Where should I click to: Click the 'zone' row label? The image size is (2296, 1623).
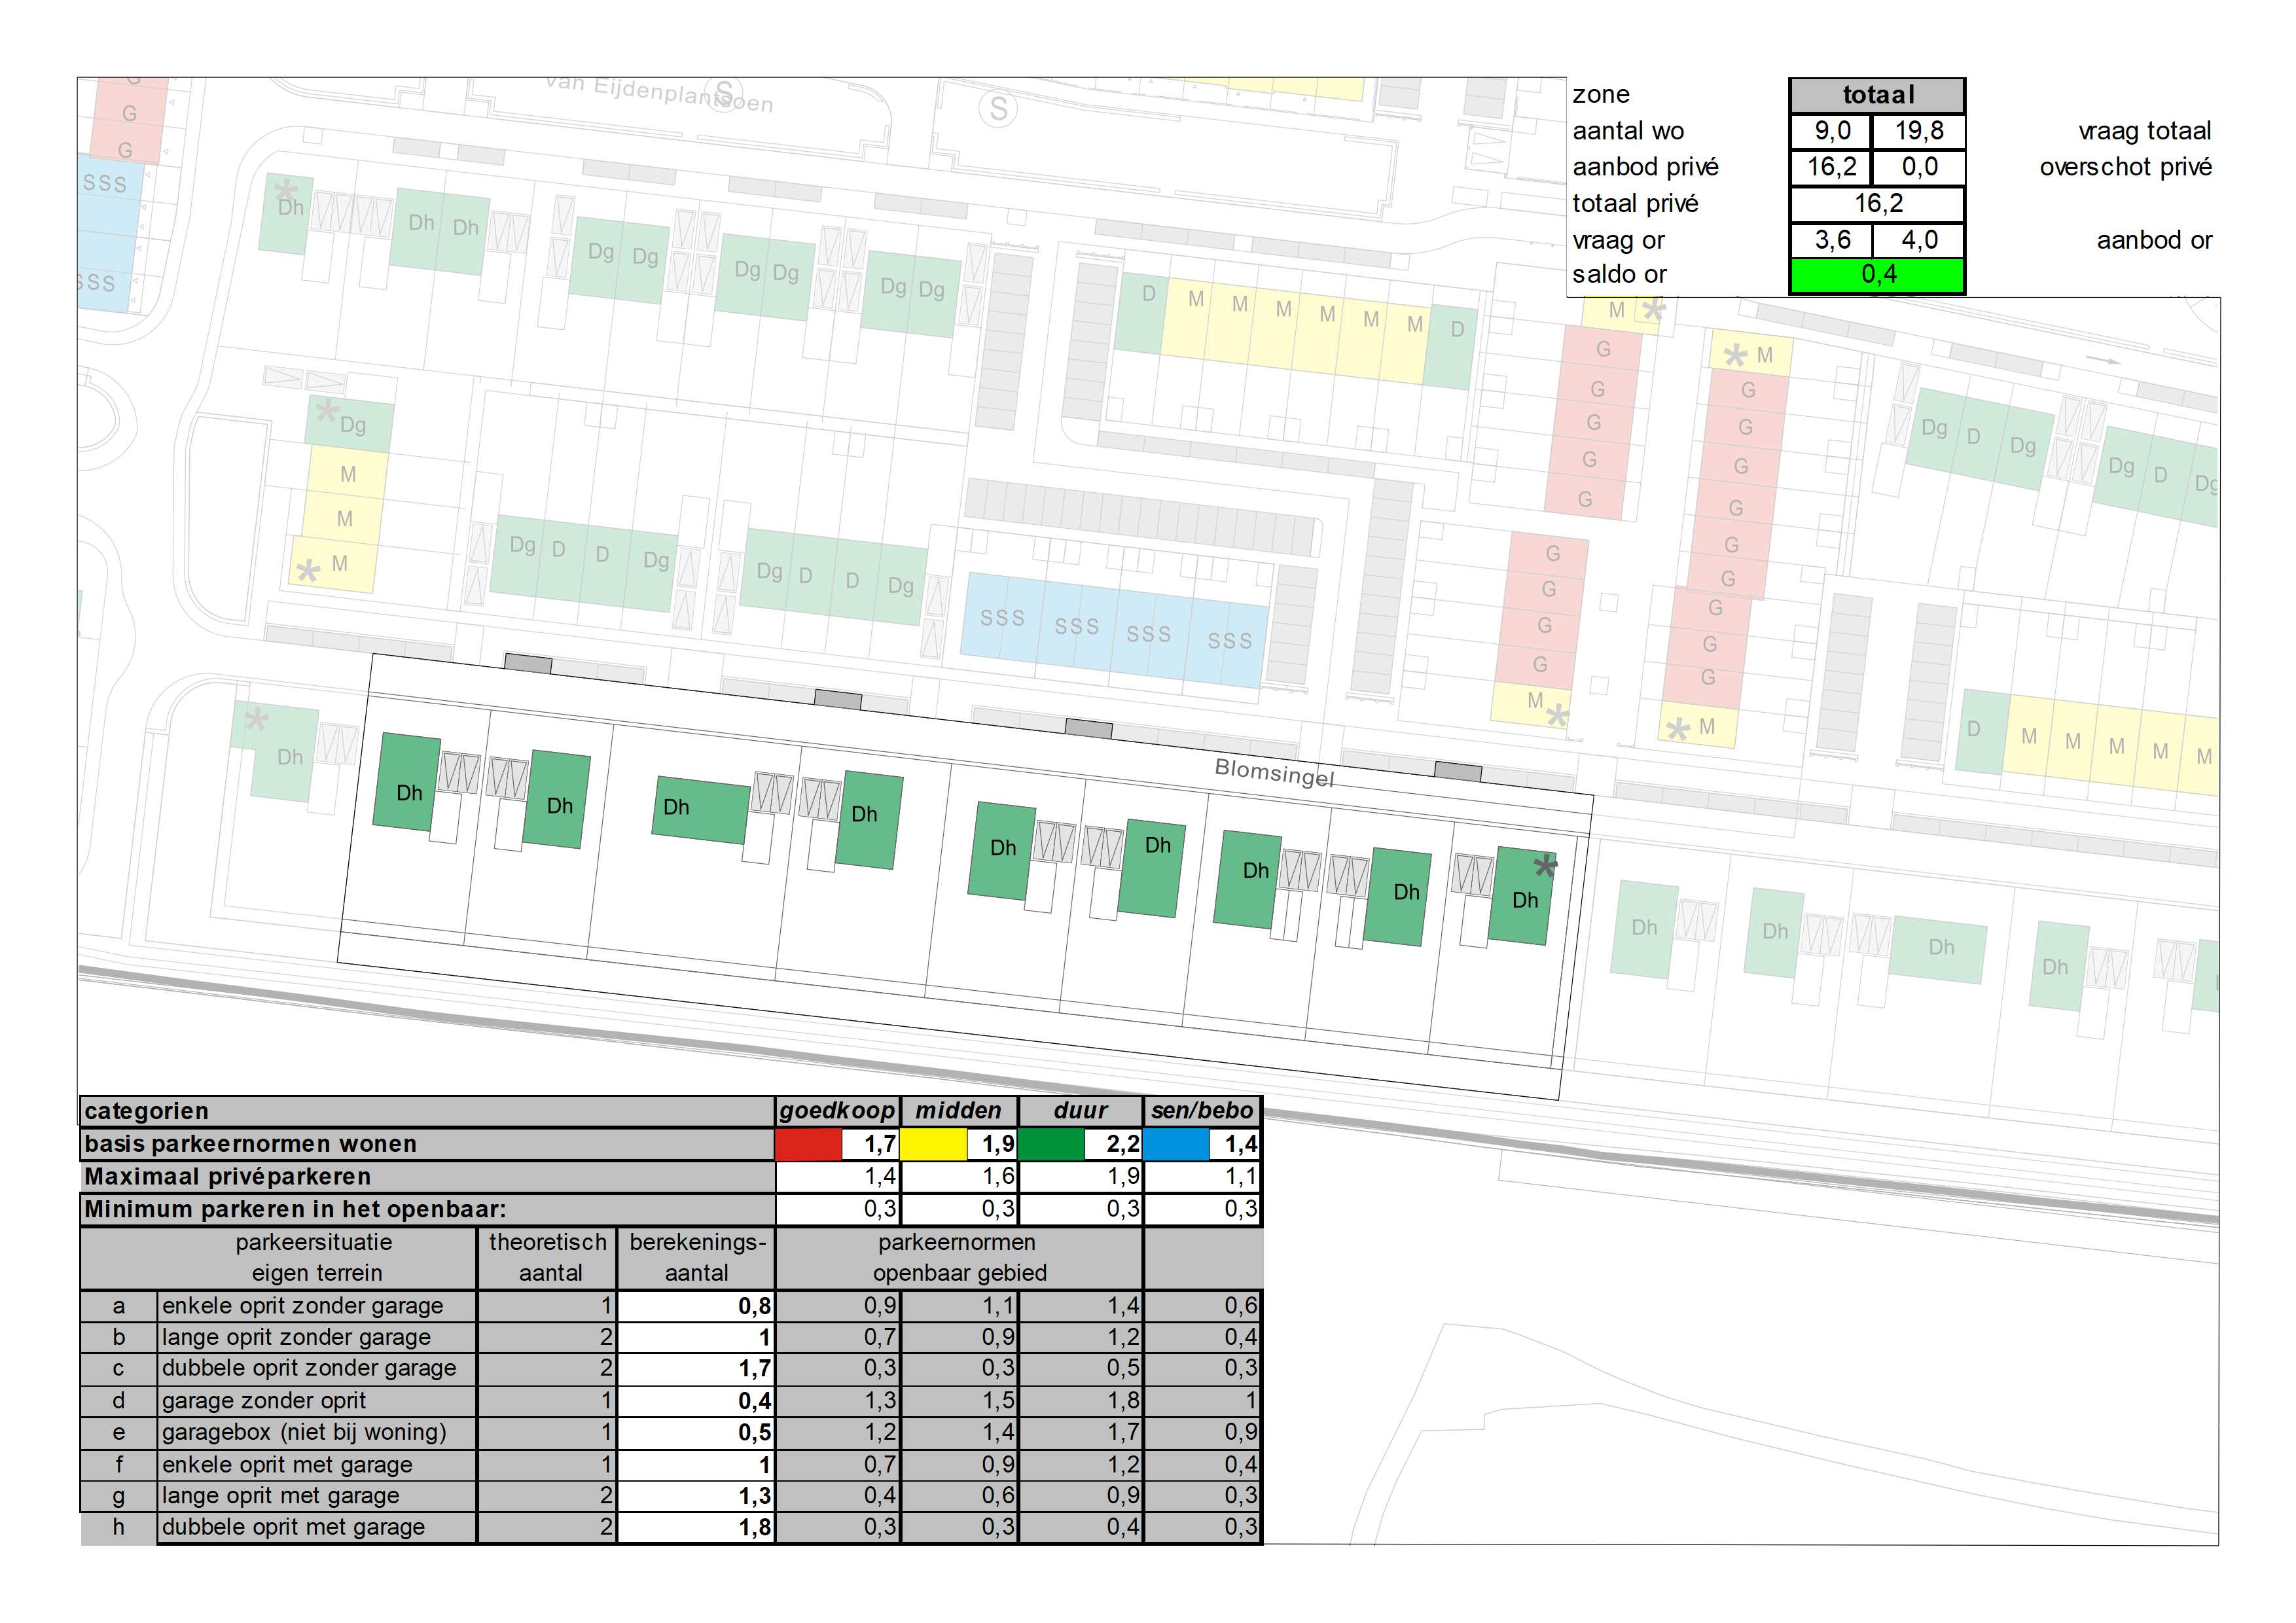(x=1600, y=95)
